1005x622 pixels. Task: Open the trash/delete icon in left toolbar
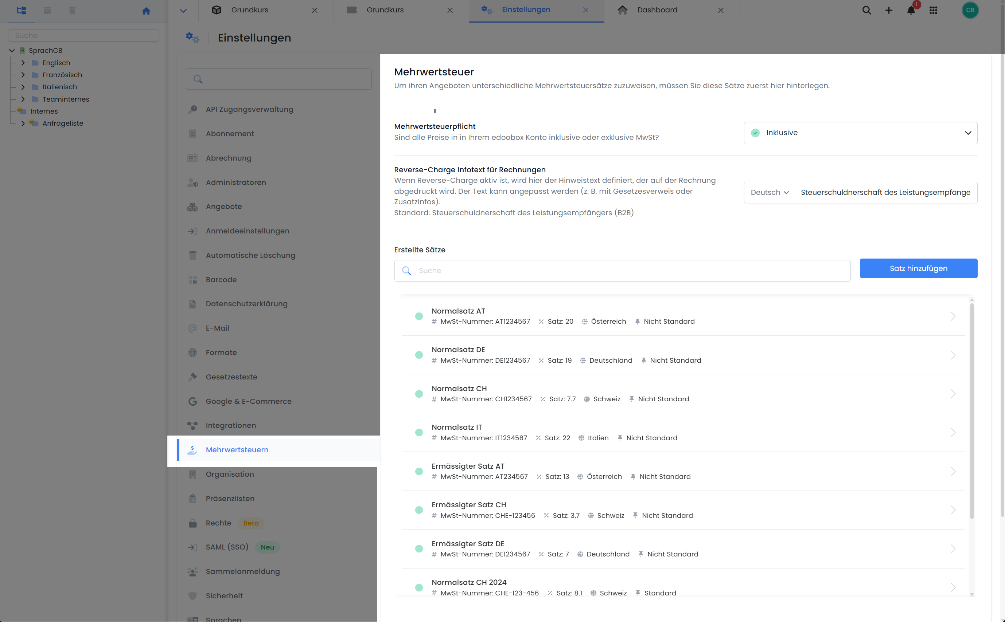coord(72,10)
